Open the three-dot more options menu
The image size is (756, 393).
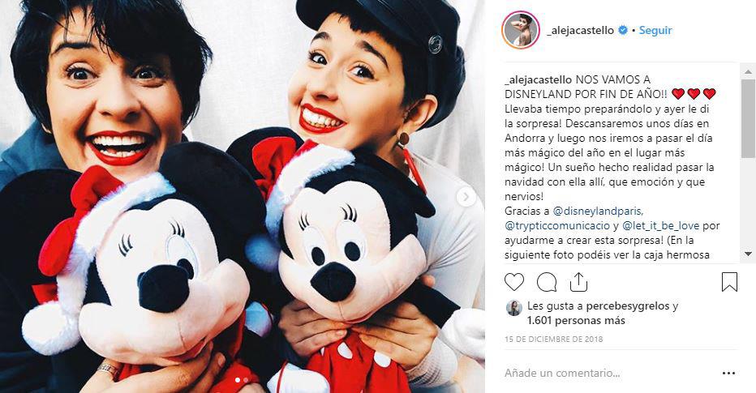click(729, 374)
